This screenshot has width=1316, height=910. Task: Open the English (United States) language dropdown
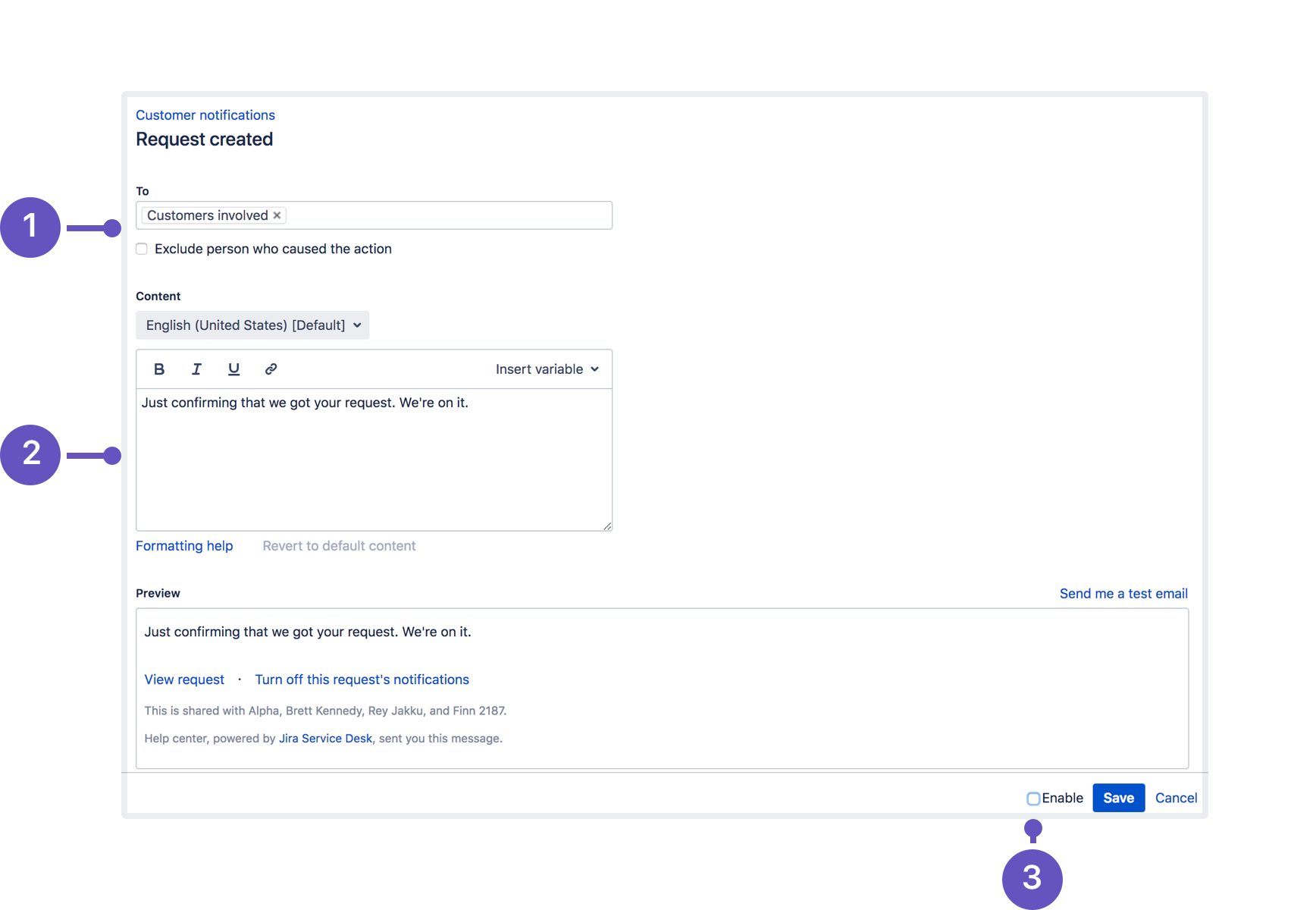point(252,325)
